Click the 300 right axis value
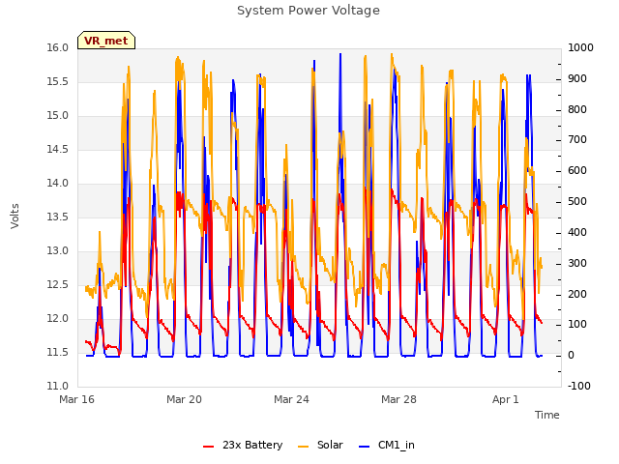The width and height of the screenshot is (619, 464). [x=577, y=263]
